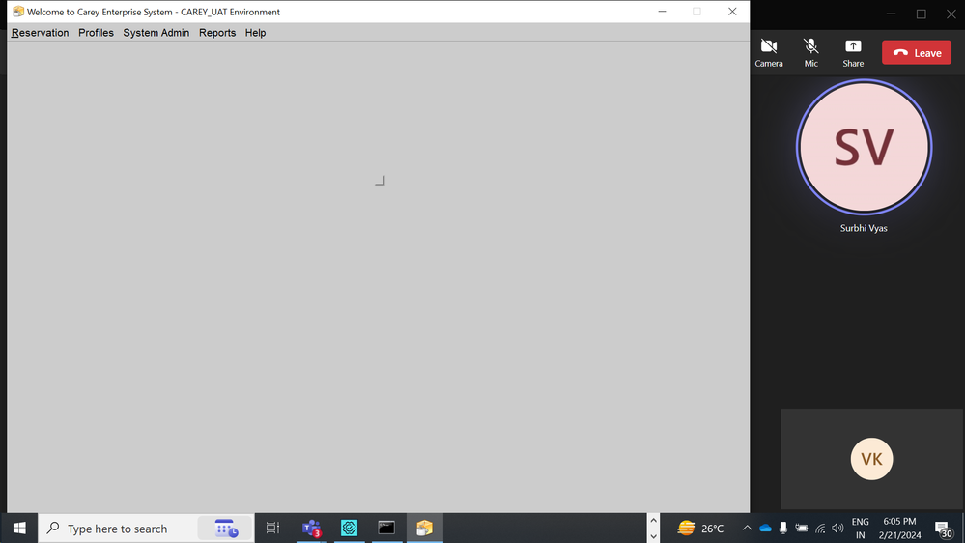
Task: Open Microsoft Teams from the taskbar
Action: 311,529
